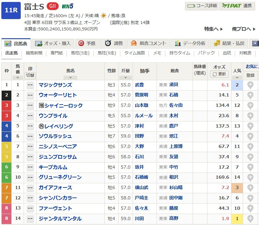Select the 競馬新聞 sub-tab

click(34, 53)
